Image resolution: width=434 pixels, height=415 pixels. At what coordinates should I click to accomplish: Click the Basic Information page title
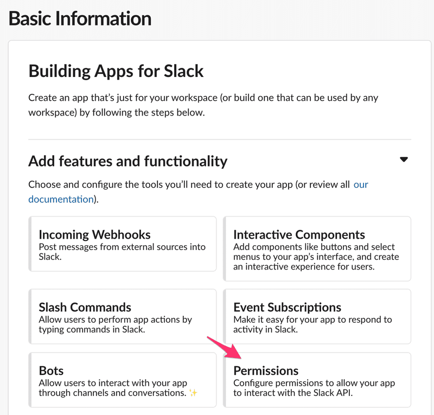[80, 18]
